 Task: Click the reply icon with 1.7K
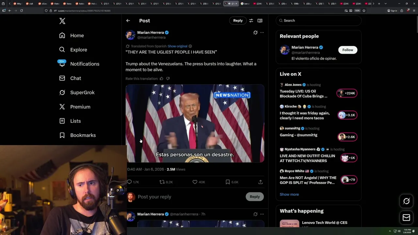pos(129,182)
